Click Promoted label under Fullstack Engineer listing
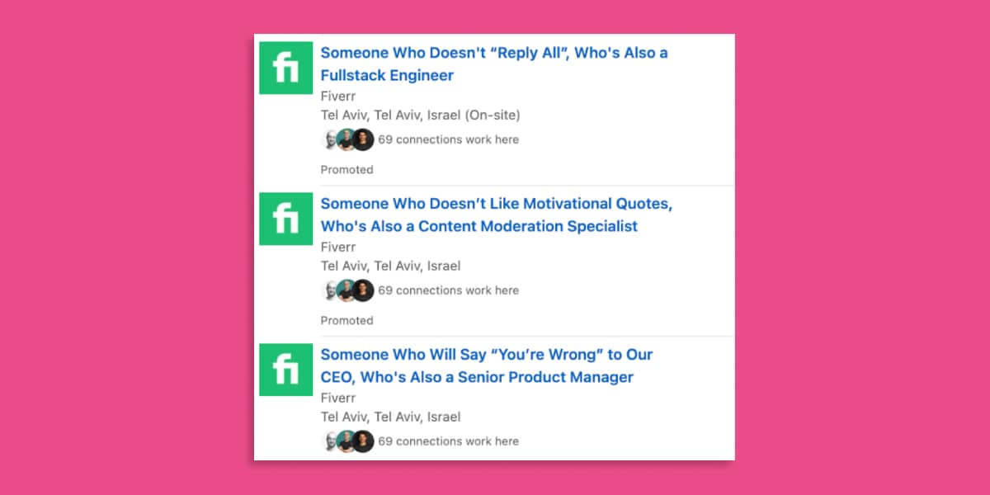The image size is (990, 495). click(x=346, y=169)
